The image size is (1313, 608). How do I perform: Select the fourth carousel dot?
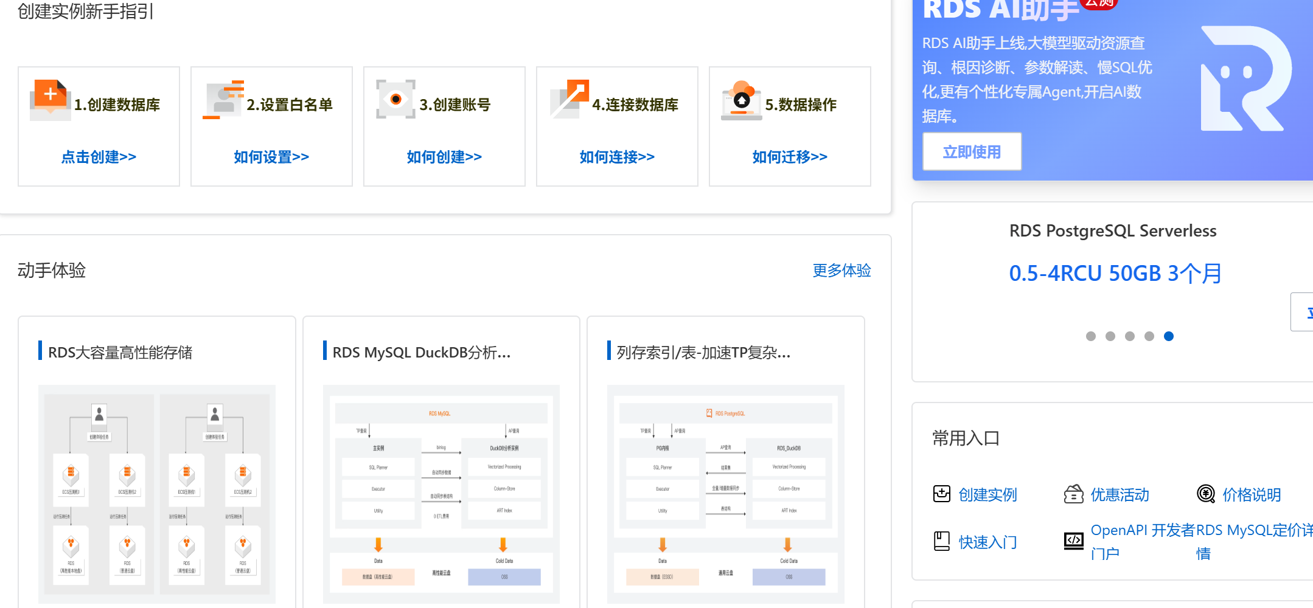click(1149, 336)
